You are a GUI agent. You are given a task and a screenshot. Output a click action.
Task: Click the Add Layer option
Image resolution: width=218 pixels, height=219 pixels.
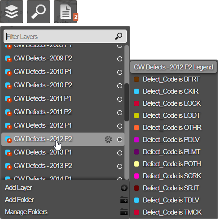(18, 188)
